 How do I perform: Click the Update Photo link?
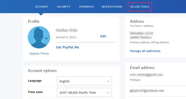(39, 54)
